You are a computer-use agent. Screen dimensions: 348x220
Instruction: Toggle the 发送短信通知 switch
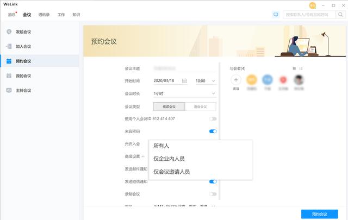click(x=213, y=181)
